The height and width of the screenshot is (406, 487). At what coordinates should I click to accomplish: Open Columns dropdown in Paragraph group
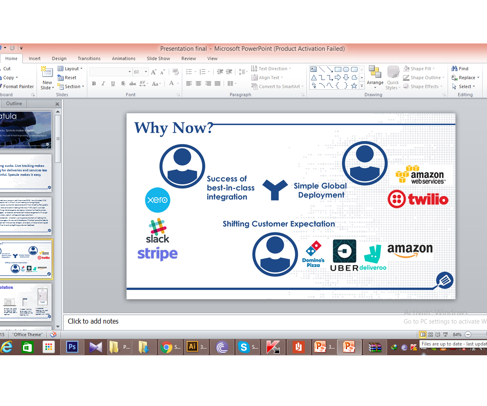(232, 84)
